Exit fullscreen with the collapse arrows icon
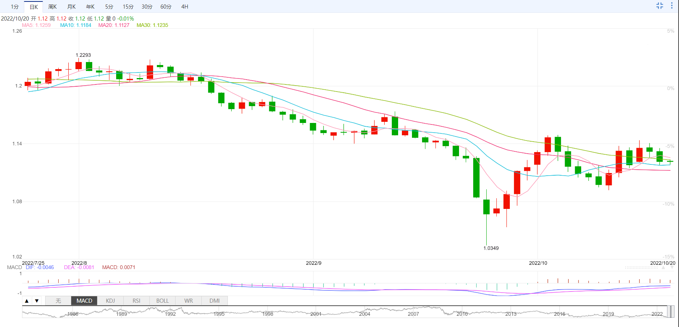The width and height of the screenshot is (679, 327). [660, 6]
